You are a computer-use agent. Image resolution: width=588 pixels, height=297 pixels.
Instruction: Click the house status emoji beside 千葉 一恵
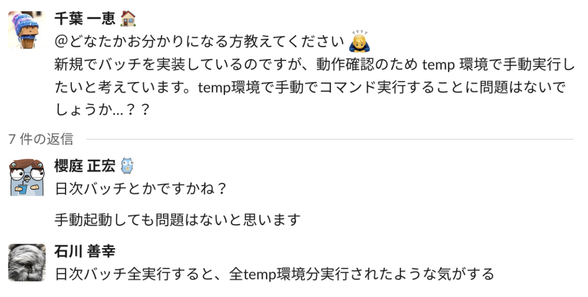click(x=128, y=18)
